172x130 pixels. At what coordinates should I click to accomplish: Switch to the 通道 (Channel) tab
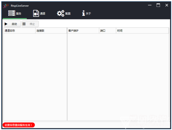(x=39, y=13)
